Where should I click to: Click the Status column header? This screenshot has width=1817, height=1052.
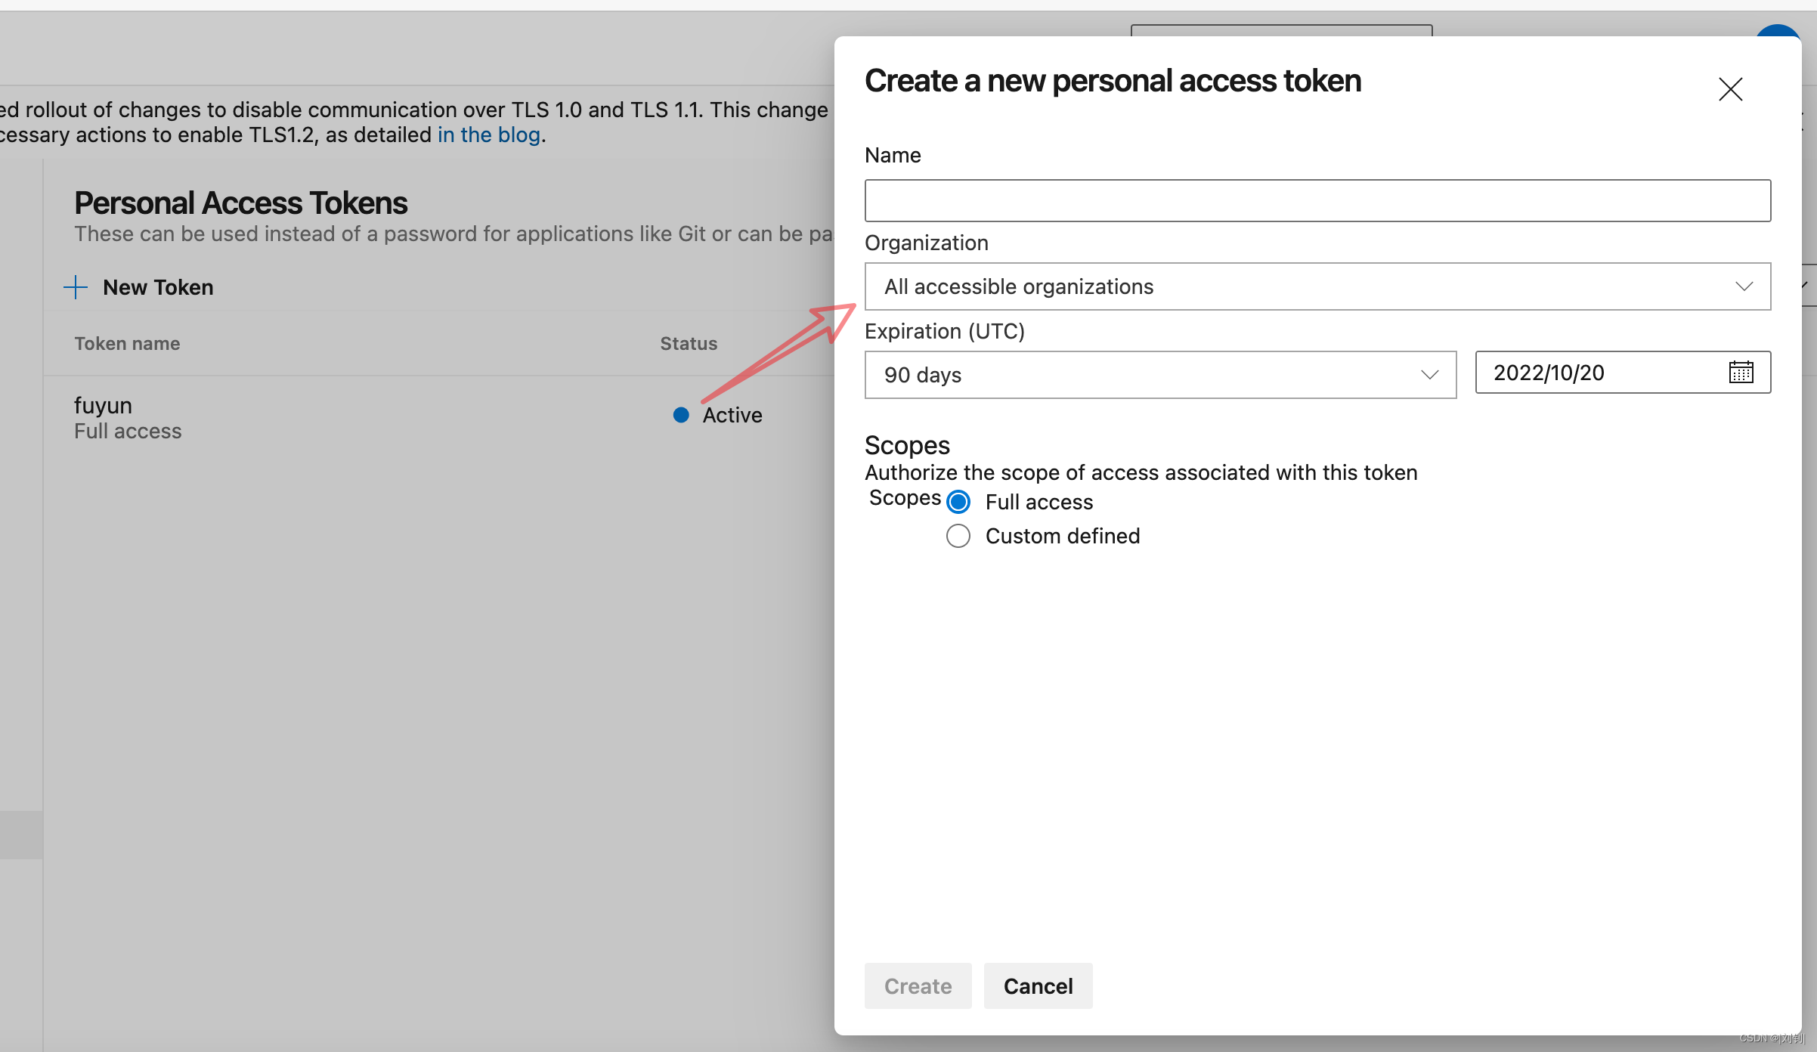(689, 344)
